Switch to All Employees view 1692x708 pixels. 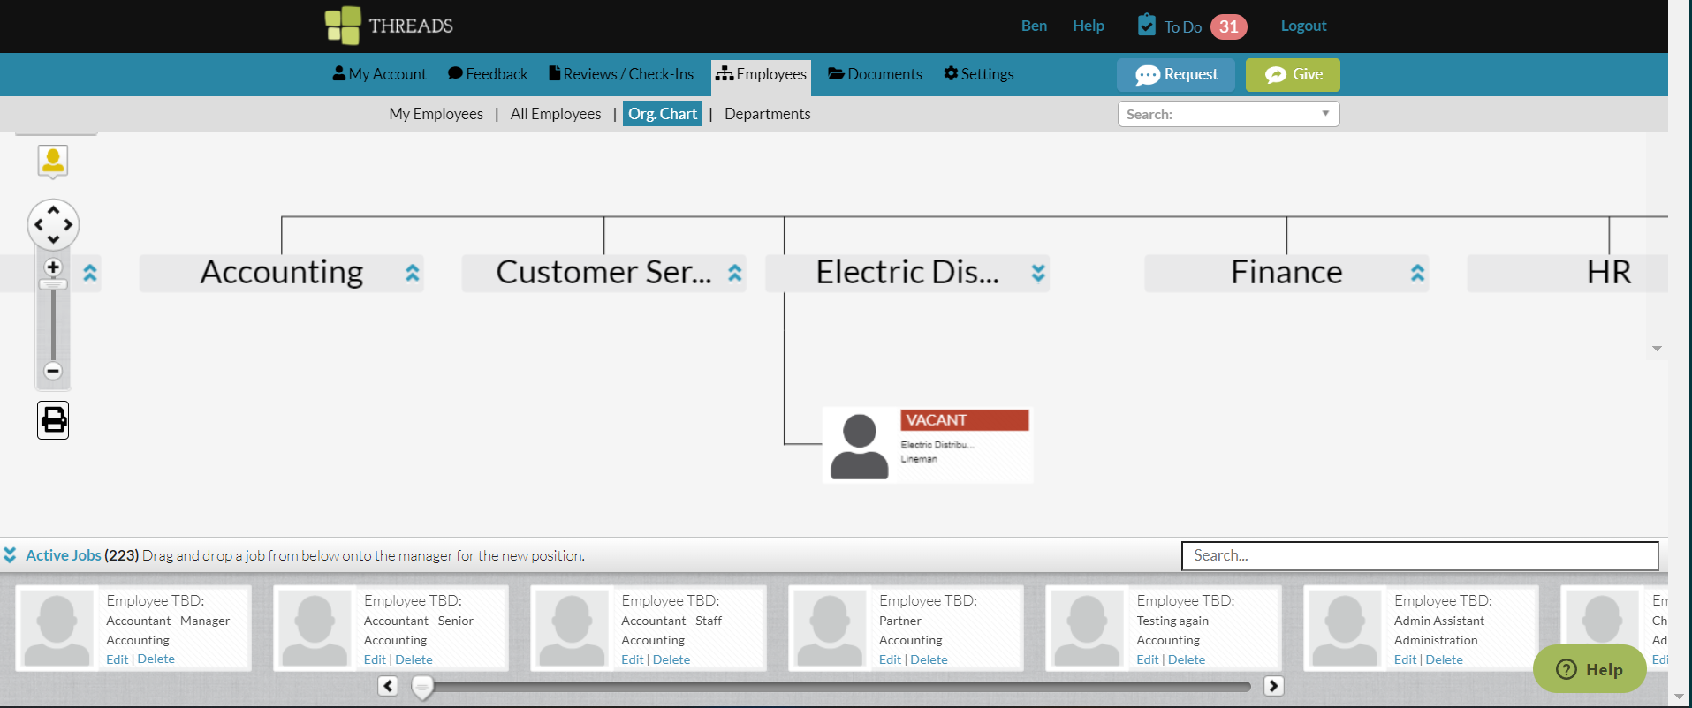coord(556,114)
